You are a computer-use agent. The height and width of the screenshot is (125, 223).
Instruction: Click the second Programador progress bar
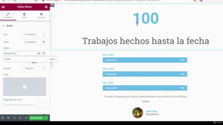tap(146, 74)
